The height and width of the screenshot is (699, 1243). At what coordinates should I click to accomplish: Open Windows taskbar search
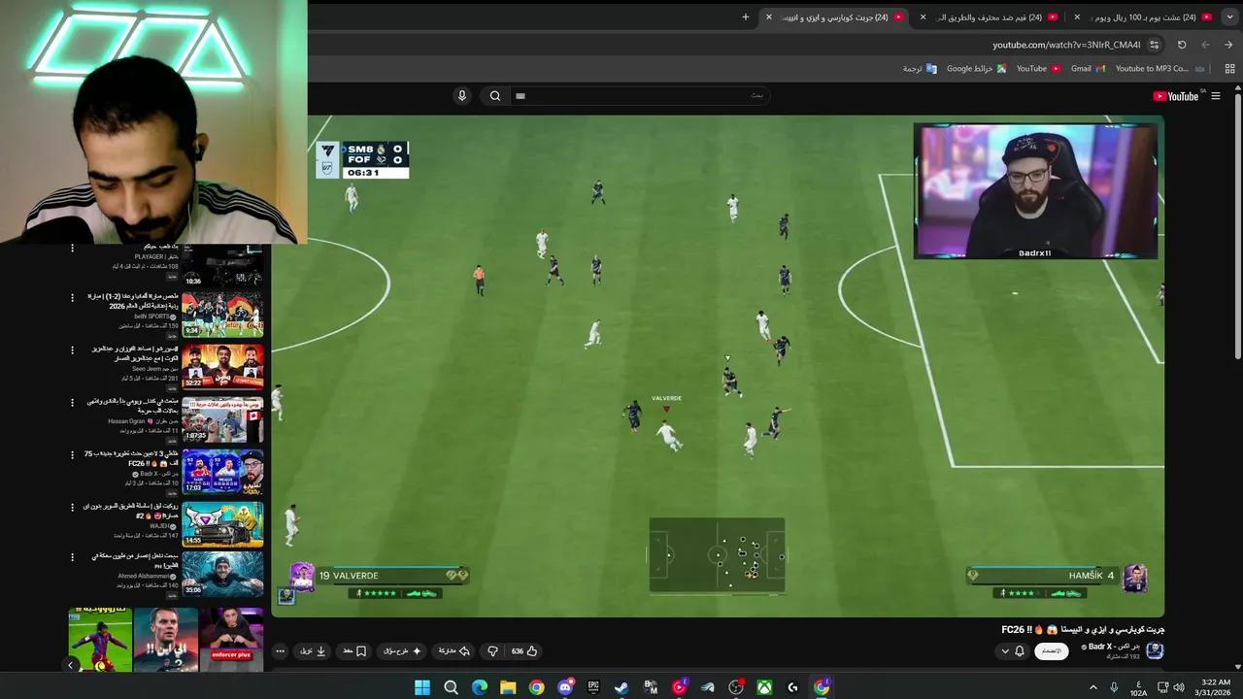point(451,687)
